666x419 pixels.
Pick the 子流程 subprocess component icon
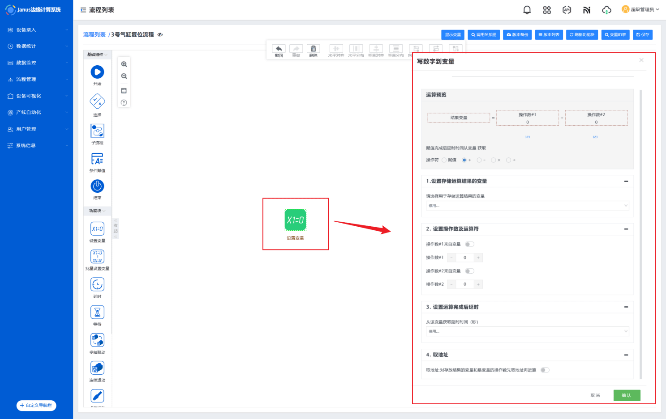[97, 131]
